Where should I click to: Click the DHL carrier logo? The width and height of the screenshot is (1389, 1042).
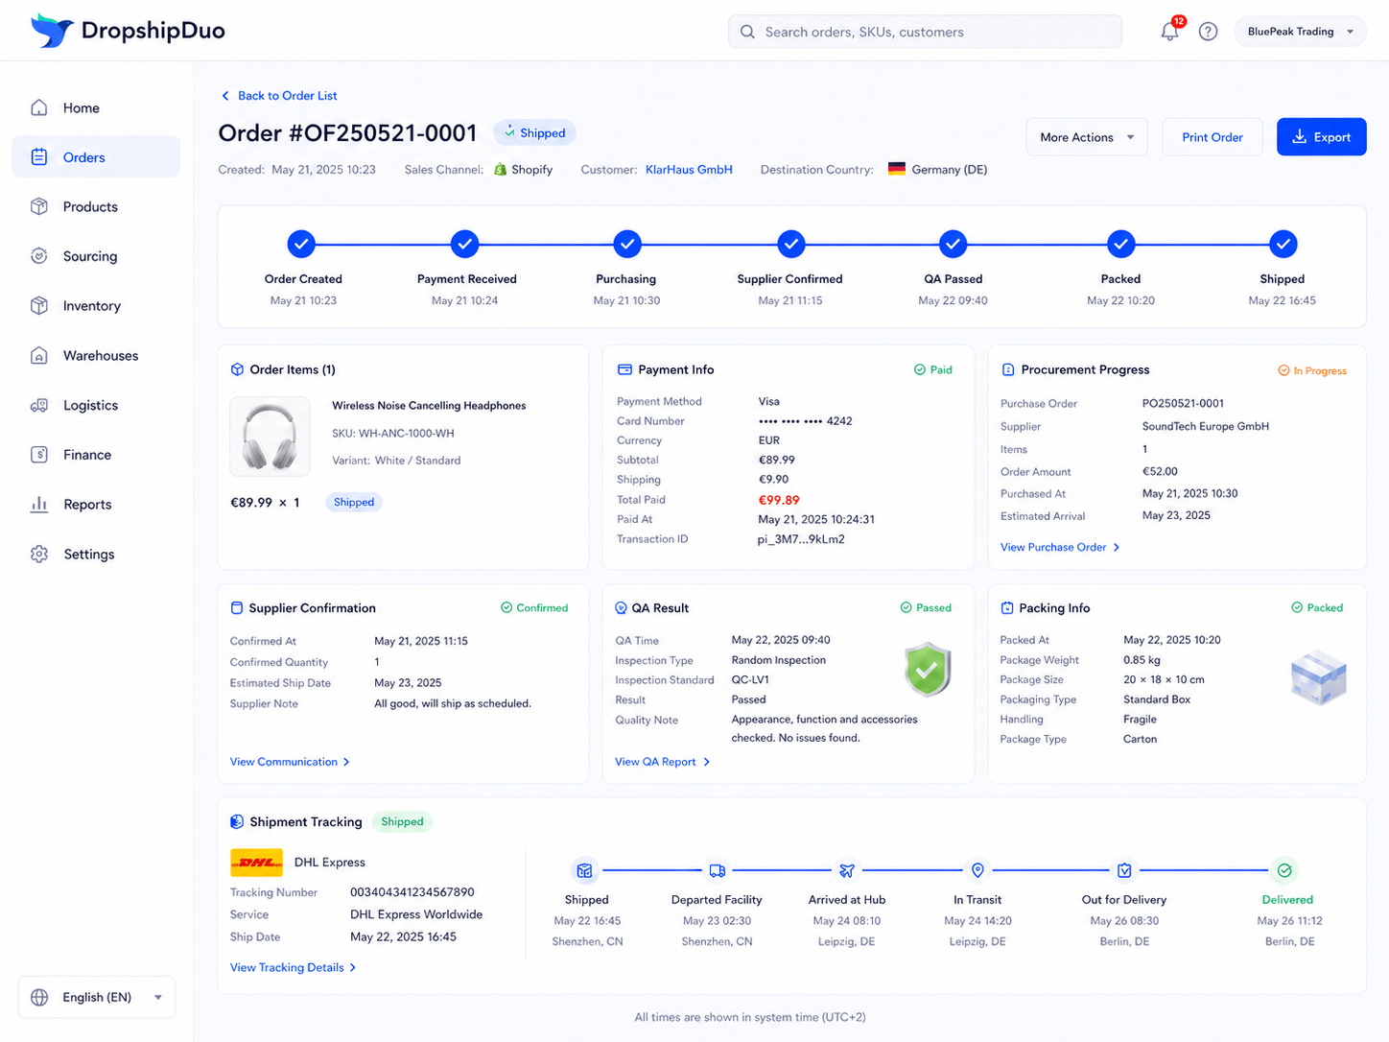256,863
